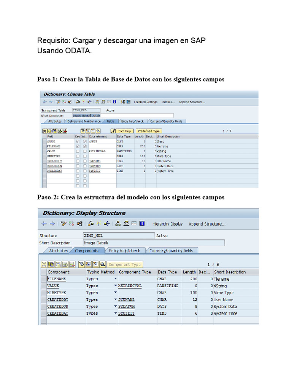Click Append Structure... in Display Structure toolbar

pyautogui.click(x=207, y=224)
